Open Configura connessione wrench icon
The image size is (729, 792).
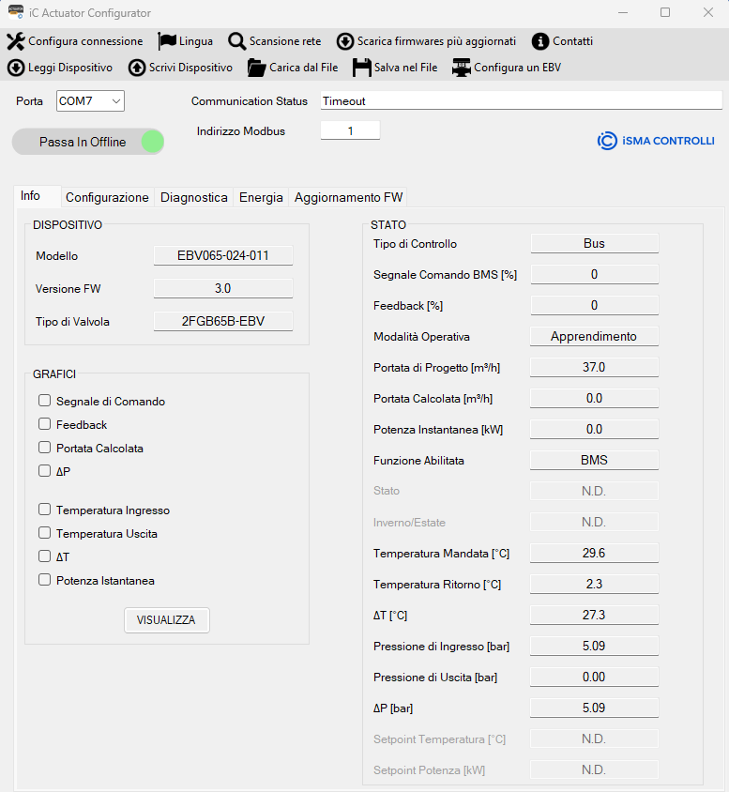coord(16,41)
